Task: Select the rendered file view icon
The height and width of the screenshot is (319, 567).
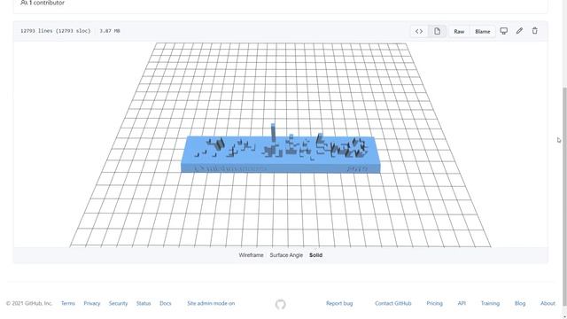Action: pyautogui.click(x=437, y=32)
